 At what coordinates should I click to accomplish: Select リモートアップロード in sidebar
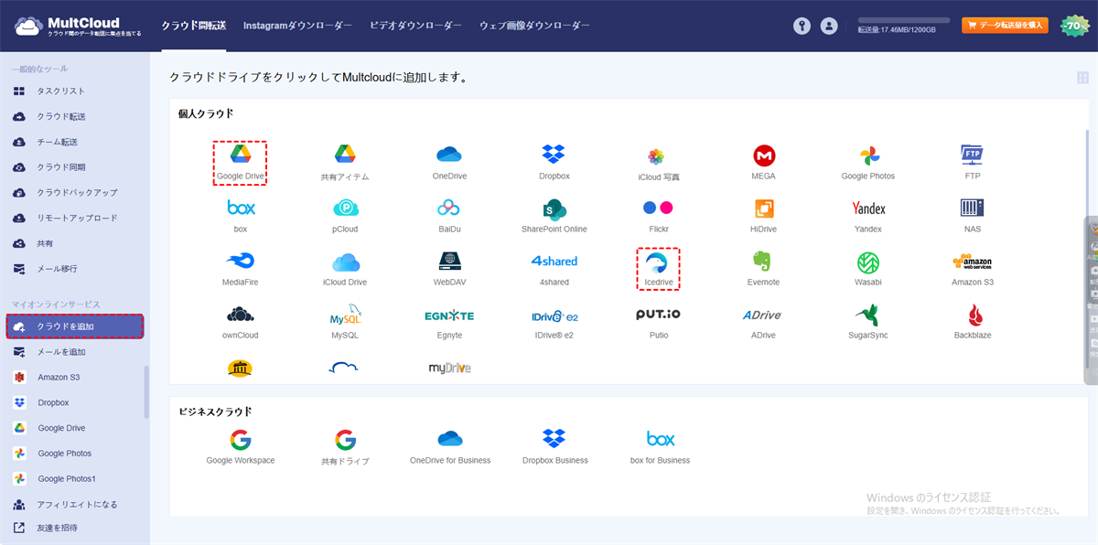click(75, 219)
